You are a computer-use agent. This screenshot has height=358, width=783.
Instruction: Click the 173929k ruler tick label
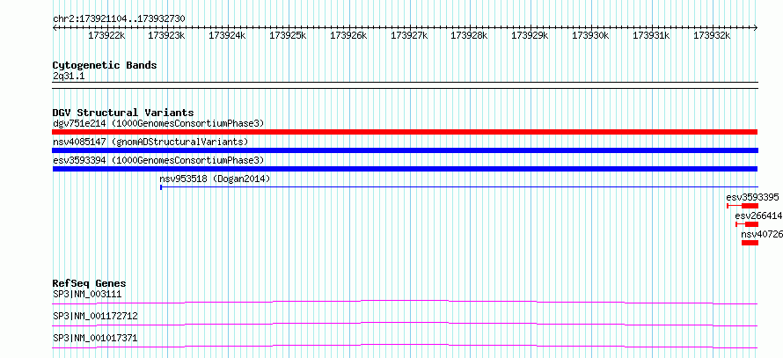pyautogui.click(x=531, y=35)
